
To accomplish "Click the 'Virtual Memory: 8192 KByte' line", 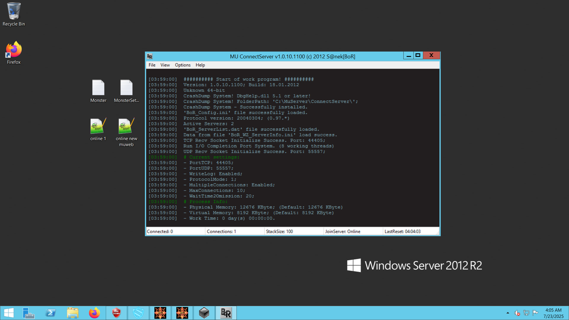I will coord(241,212).
